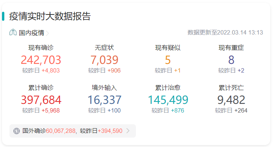273x147 pixels.
Task: Click the update time 数据更新至2022.03.14 13:13
Action: pos(225,33)
